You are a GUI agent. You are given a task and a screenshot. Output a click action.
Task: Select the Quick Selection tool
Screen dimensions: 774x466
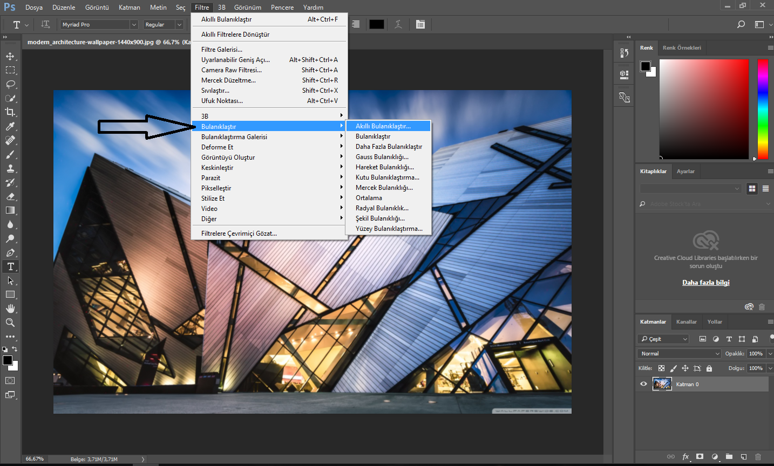click(x=10, y=98)
